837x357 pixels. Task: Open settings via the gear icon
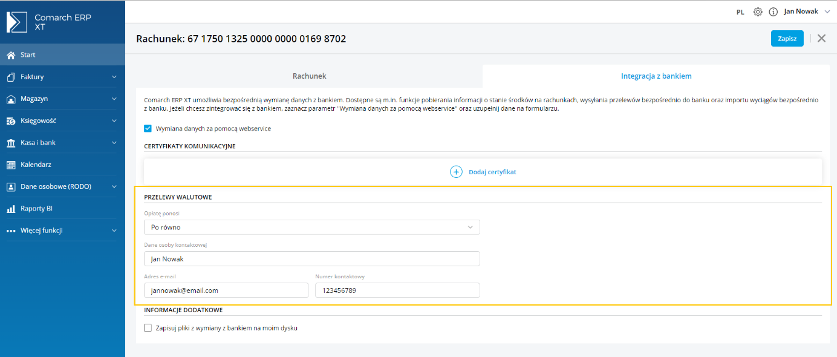[758, 11]
